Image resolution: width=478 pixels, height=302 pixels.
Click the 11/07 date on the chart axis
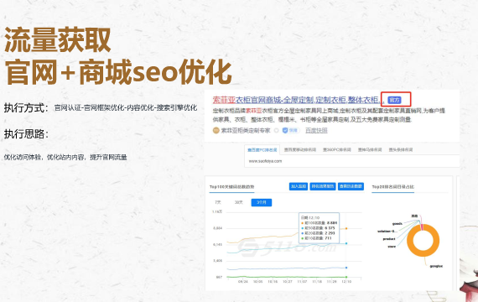302,282
